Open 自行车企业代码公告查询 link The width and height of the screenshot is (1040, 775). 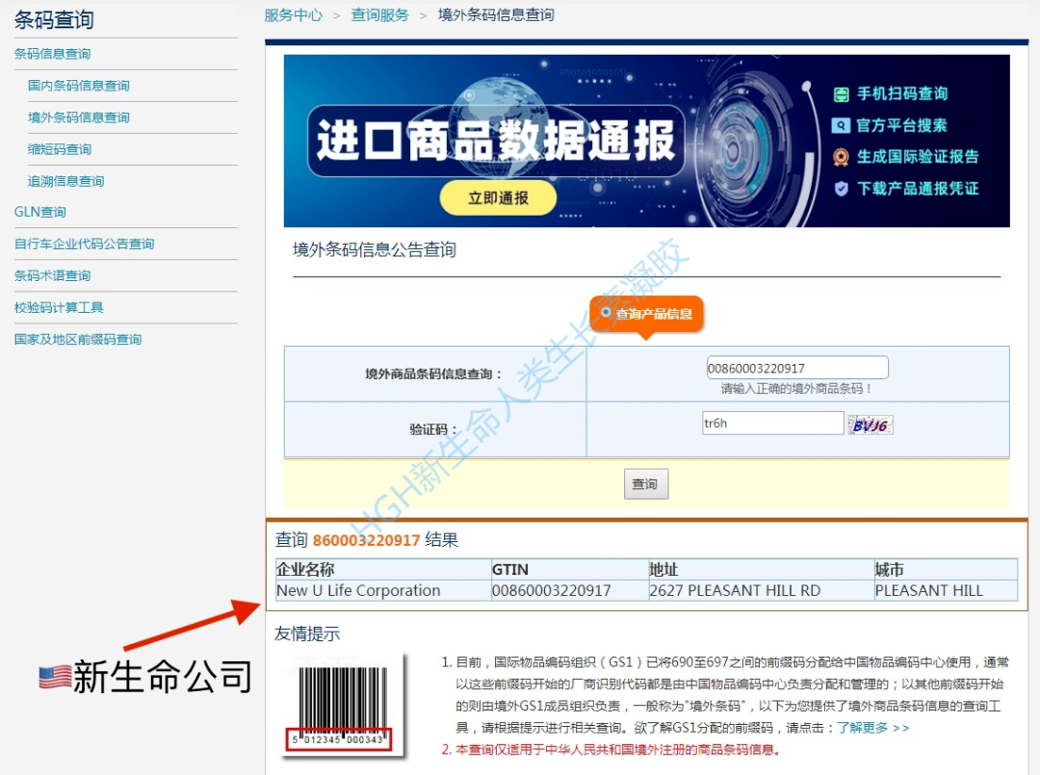pos(84,244)
